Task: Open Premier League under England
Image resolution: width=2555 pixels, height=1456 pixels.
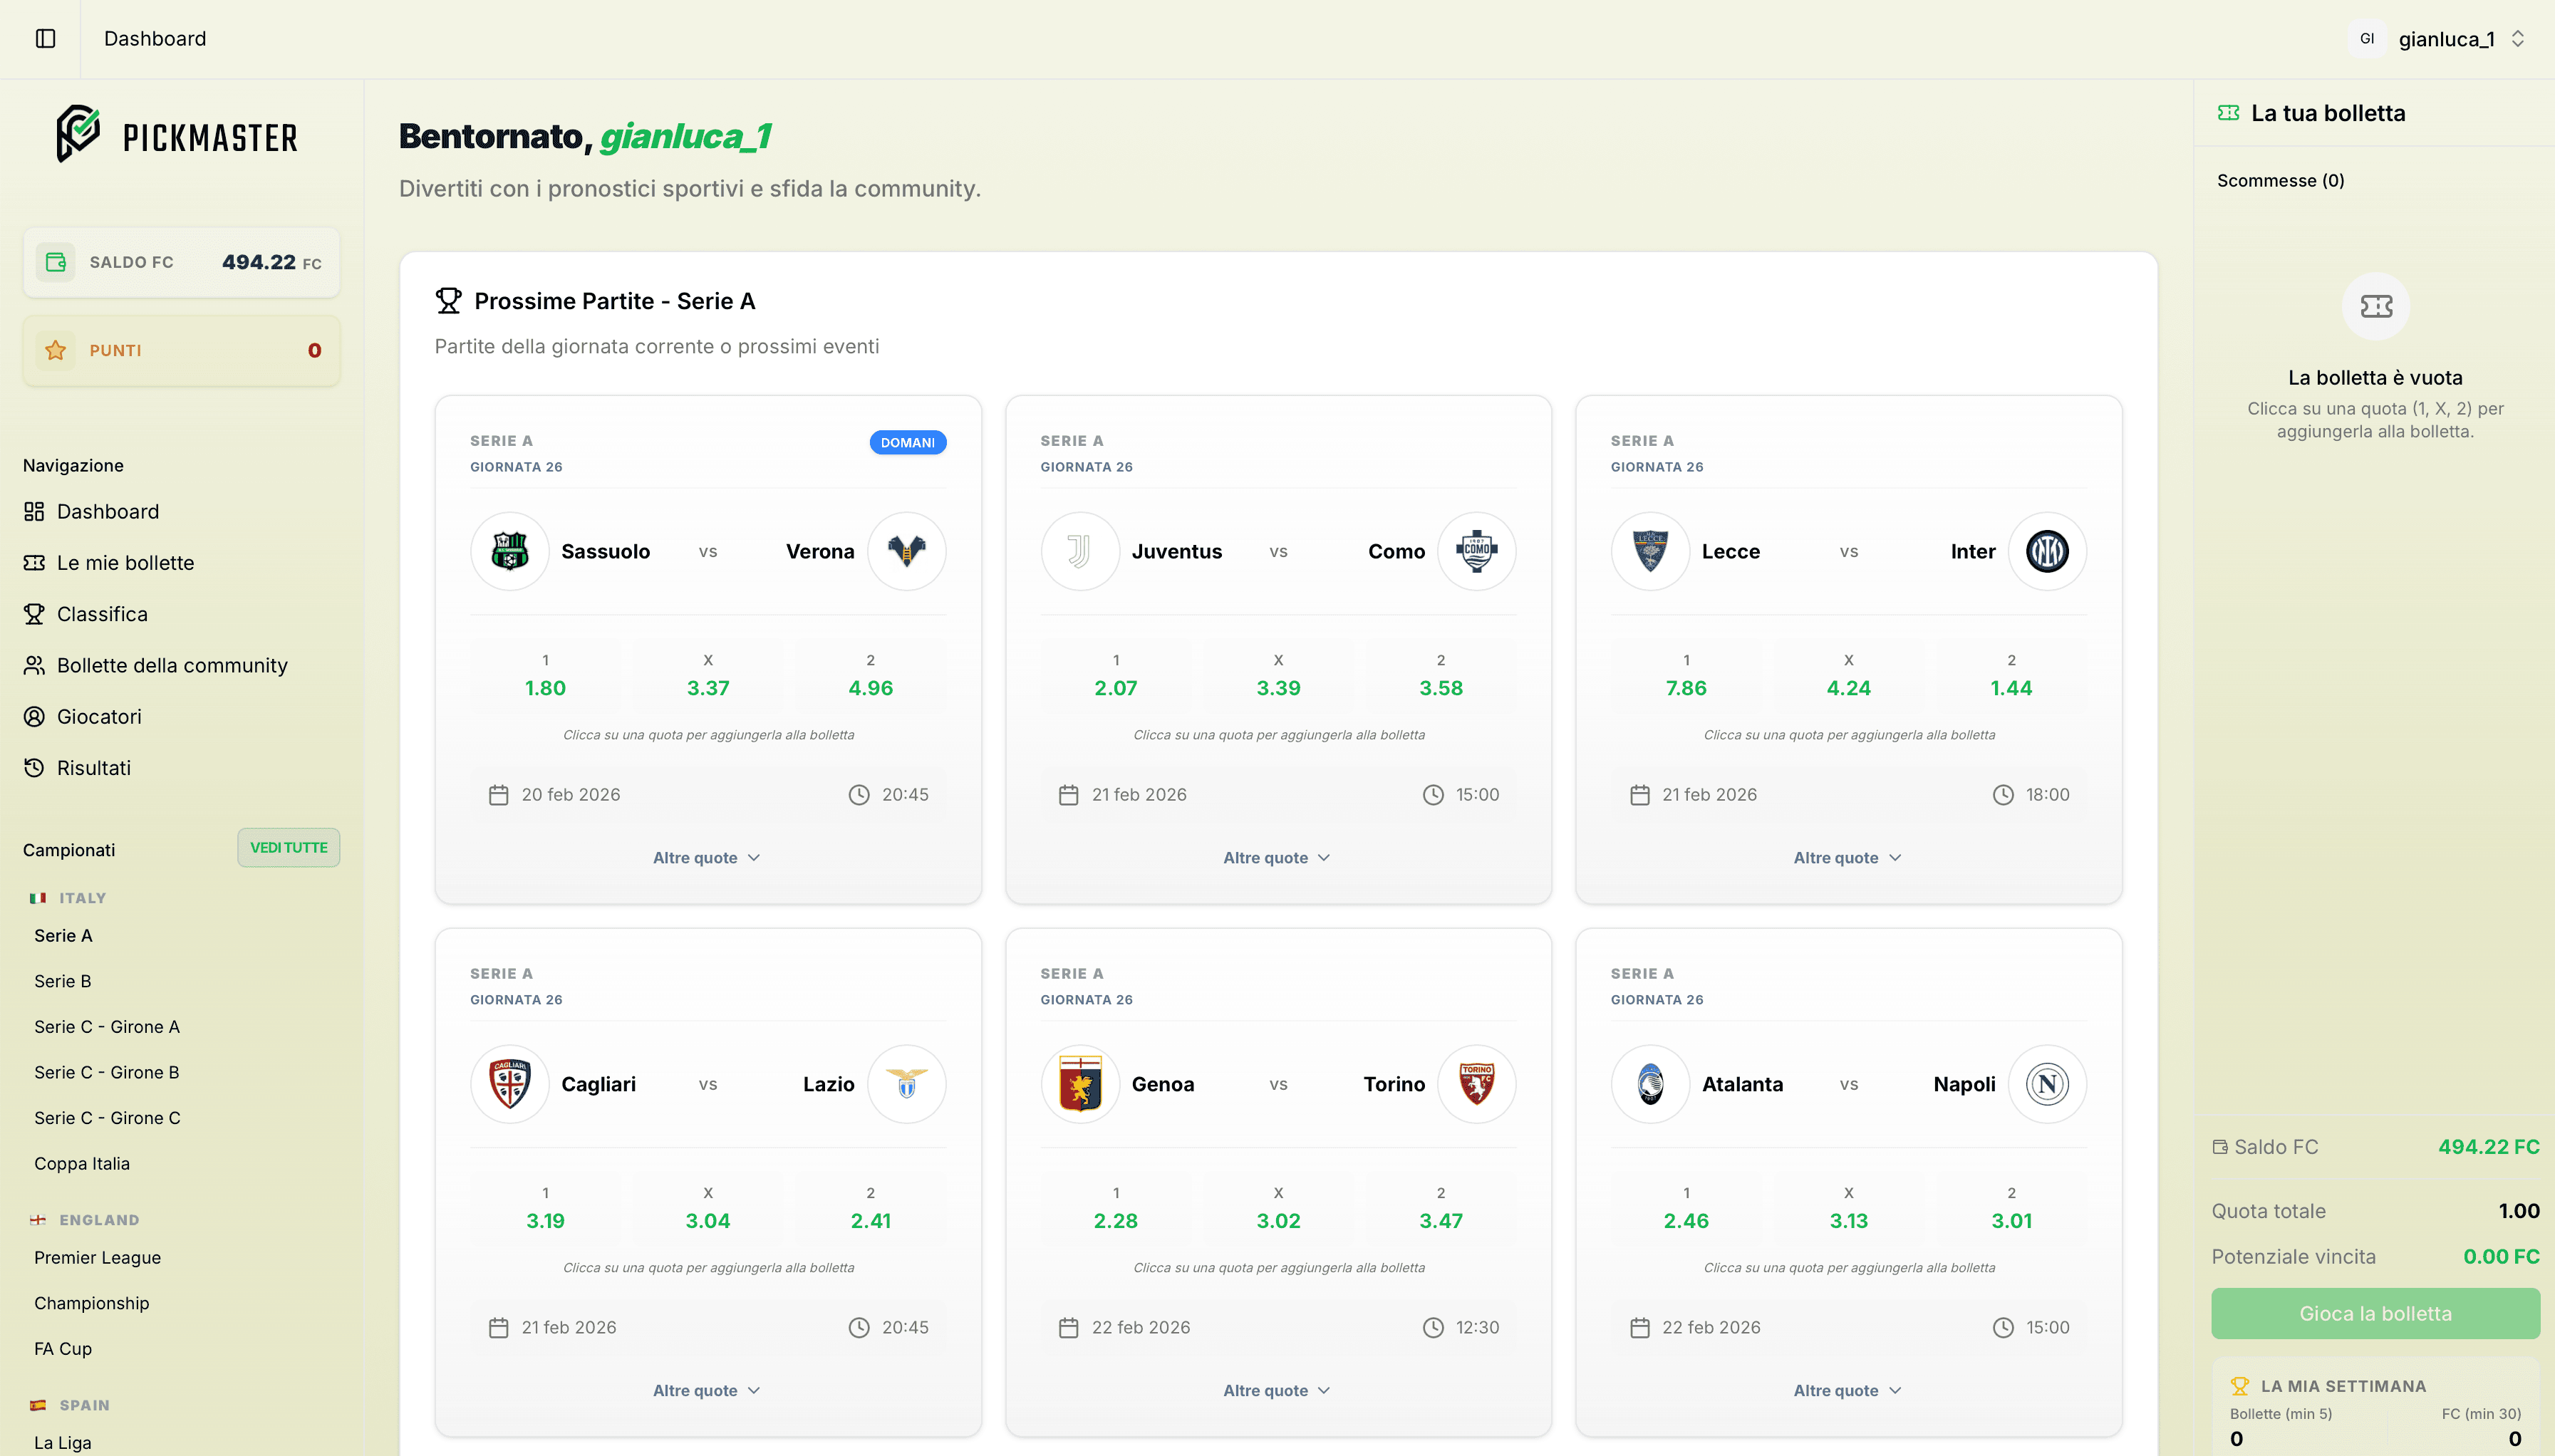Action: pyautogui.click(x=97, y=1257)
